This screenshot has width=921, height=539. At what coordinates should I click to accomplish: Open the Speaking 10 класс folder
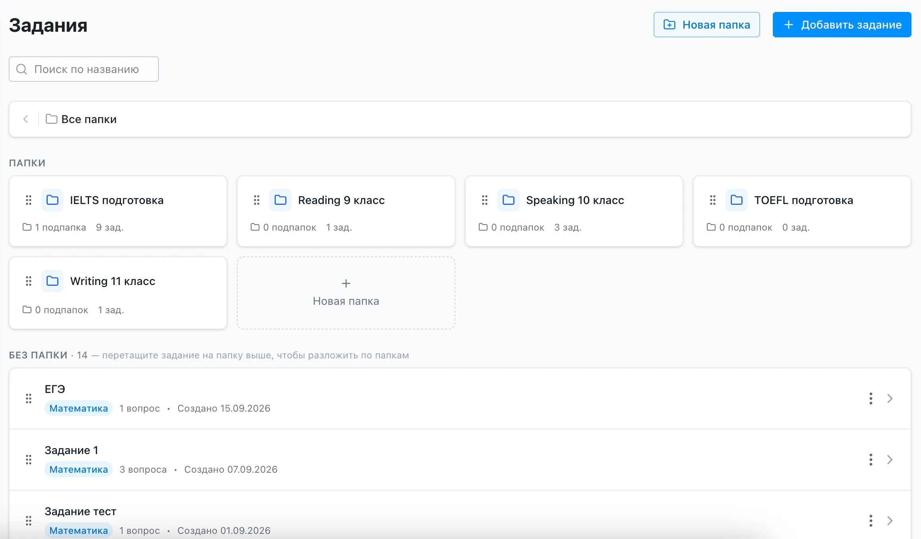pyautogui.click(x=574, y=211)
